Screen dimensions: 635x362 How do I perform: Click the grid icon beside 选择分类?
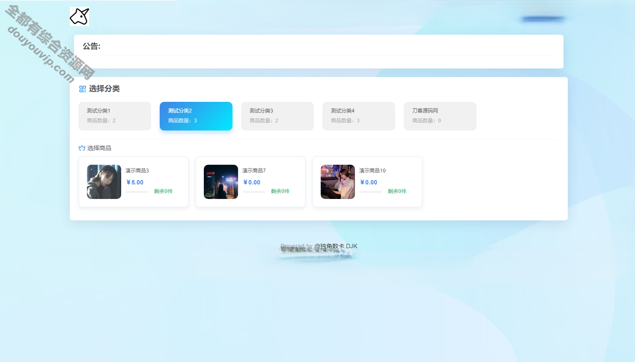tap(83, 89)
